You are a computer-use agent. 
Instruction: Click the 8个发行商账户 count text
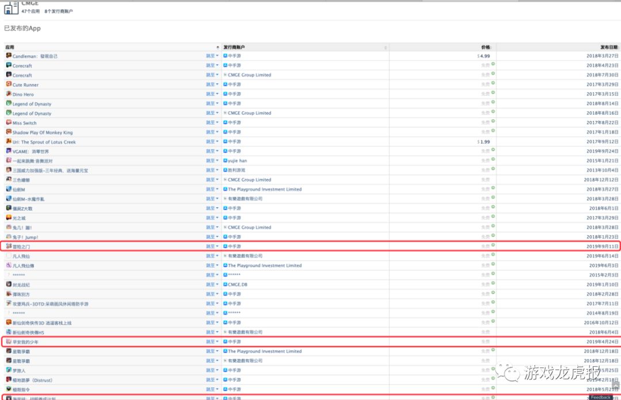(59, 11)
